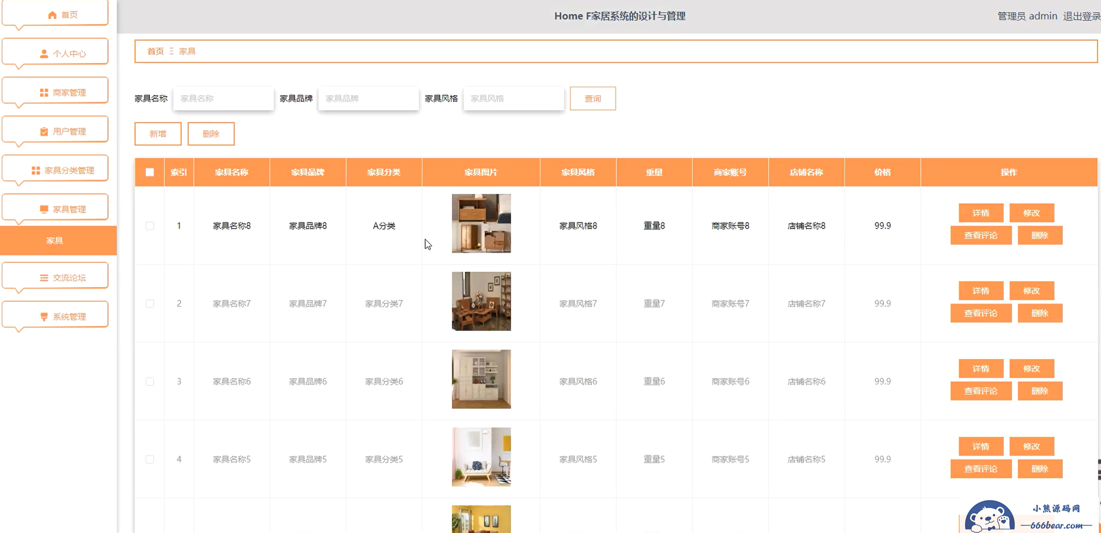Expand the 交流论坛 menu
This screenshot has width=1101, height=533.
coord(55,276)
